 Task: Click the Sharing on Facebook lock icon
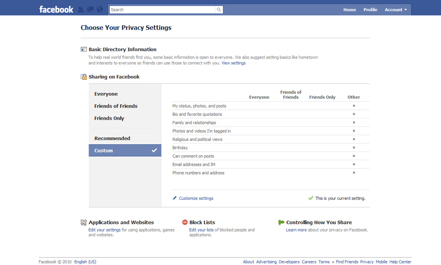[83, 77]
